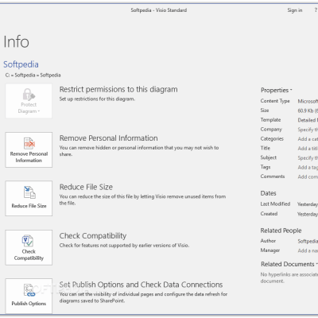318x318 pixels.
Task: Click the Reduce File Size icon
Action: tap(29, 192)
